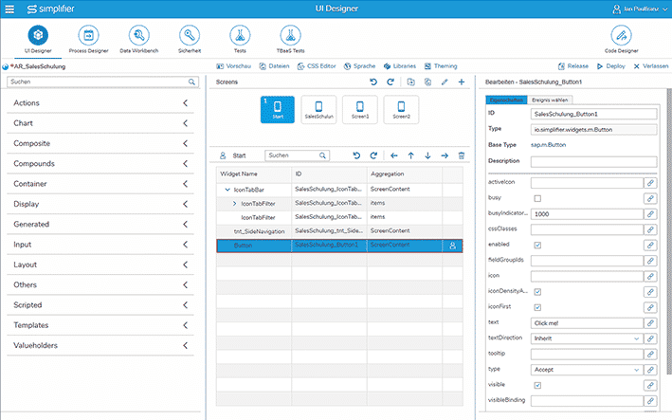Open the Dateien files menu item
This screenshot has width=672, height=420.
point(274,66)
